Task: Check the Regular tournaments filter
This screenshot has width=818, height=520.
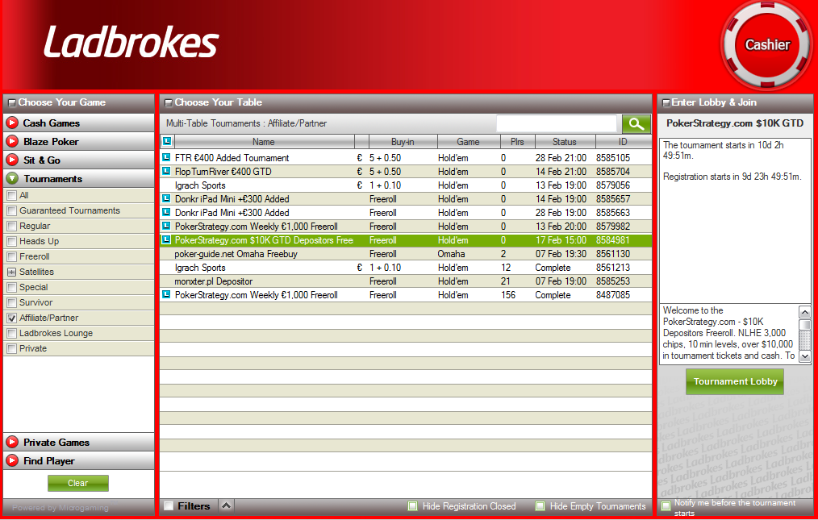Action: point(11,227)
